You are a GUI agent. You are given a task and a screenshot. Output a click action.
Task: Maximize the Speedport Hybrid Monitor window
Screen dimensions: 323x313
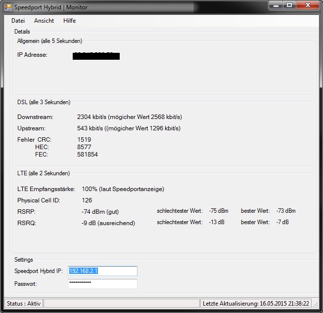click(289, 5)
